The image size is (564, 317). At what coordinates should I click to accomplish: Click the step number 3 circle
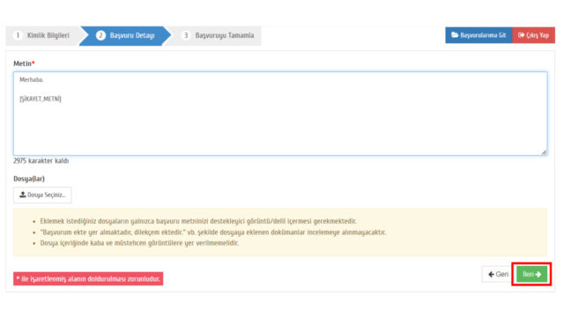(186, 35)
